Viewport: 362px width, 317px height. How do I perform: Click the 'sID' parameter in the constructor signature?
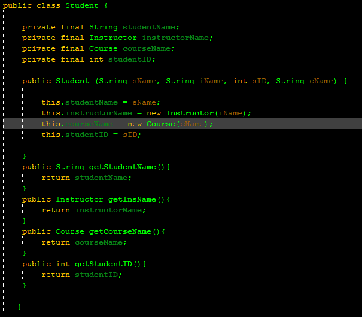coord(259,81)
